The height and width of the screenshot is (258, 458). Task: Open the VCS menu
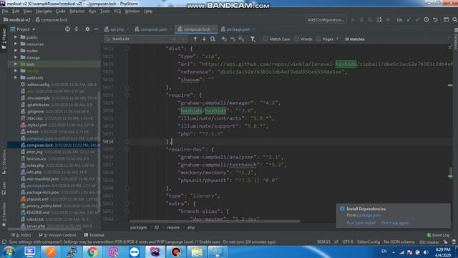point(117,11)
